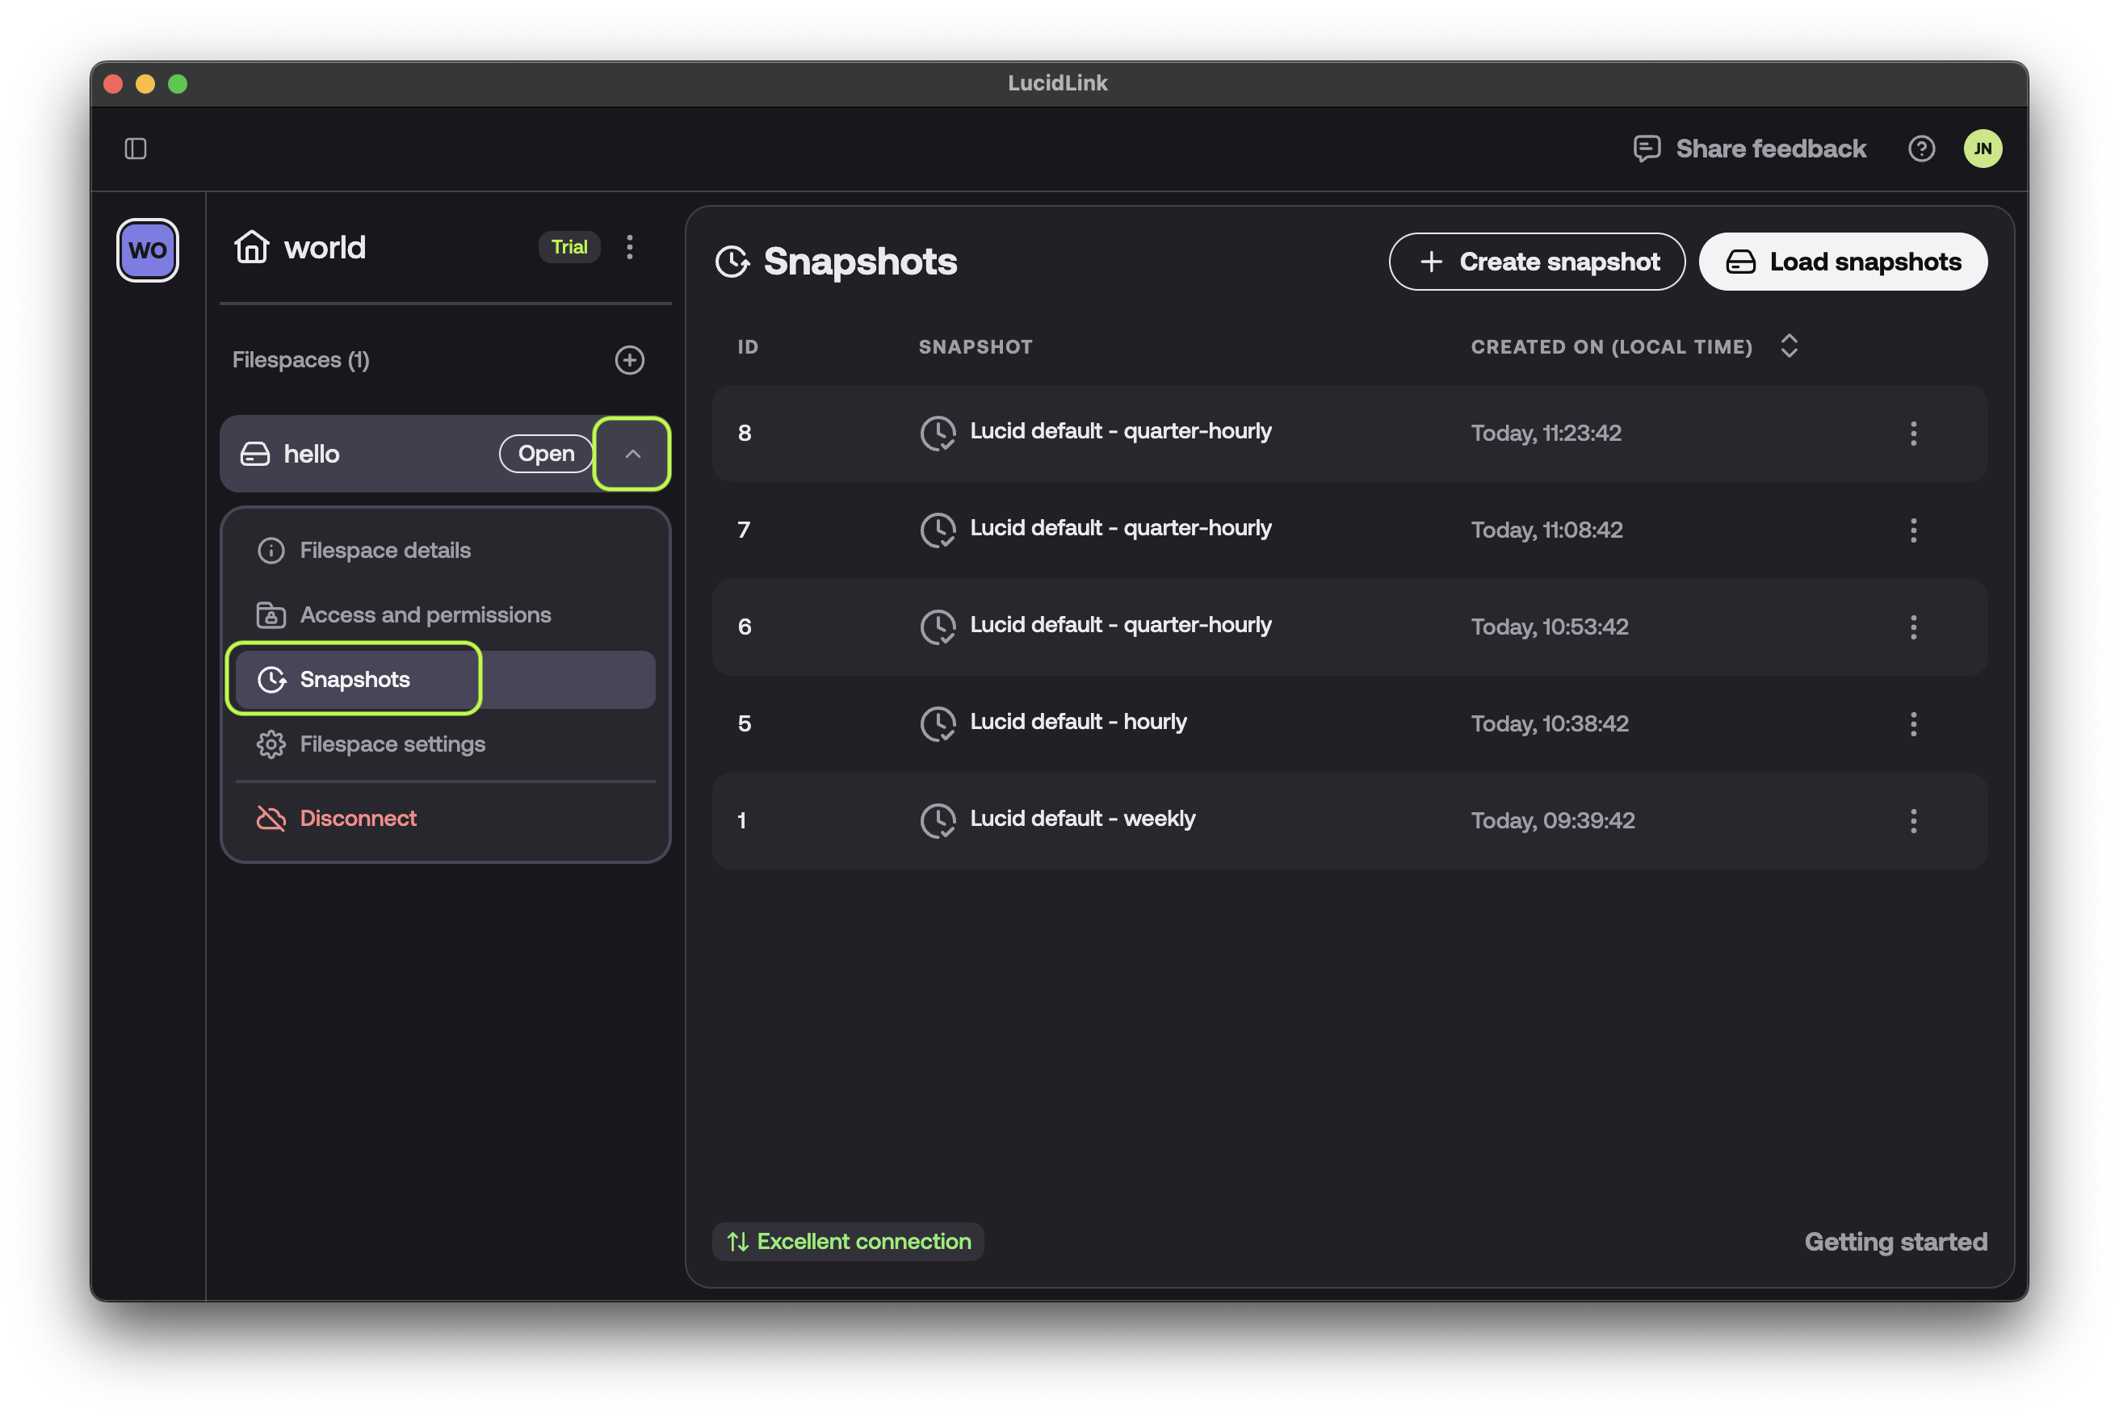Open the hello filespace
This screenshot has width=2119, height=1421.
pos(546,453)
